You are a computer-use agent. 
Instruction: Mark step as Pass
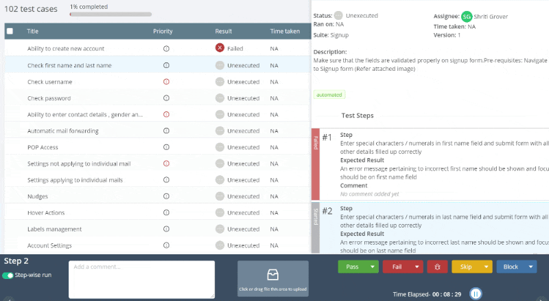(352, 267)
